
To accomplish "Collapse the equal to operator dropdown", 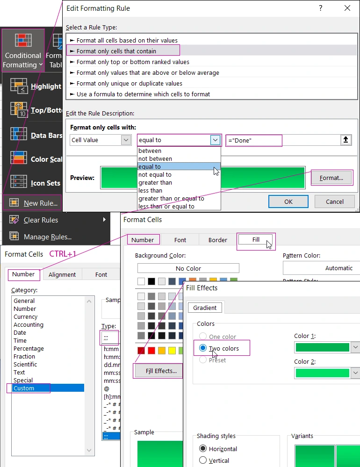I will click(x=215, y=140).
